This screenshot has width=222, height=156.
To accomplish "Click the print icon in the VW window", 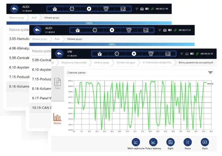I will tap(151, 54).
